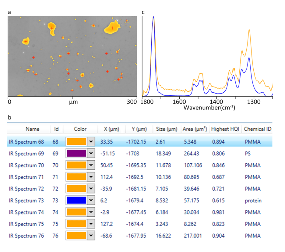Click the Chemical ID column header

point(258,129)
